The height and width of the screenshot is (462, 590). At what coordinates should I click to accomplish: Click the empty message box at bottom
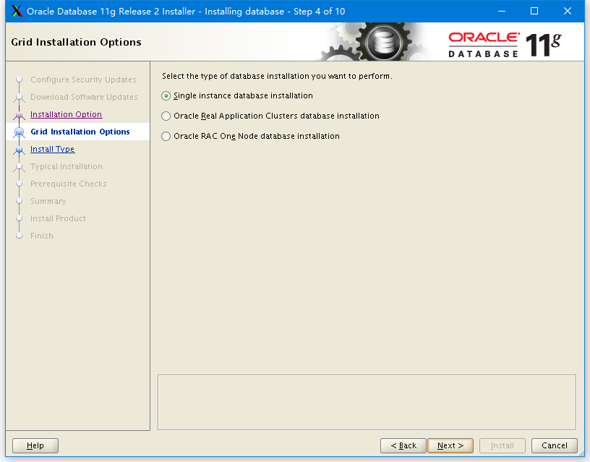[367, 402]
